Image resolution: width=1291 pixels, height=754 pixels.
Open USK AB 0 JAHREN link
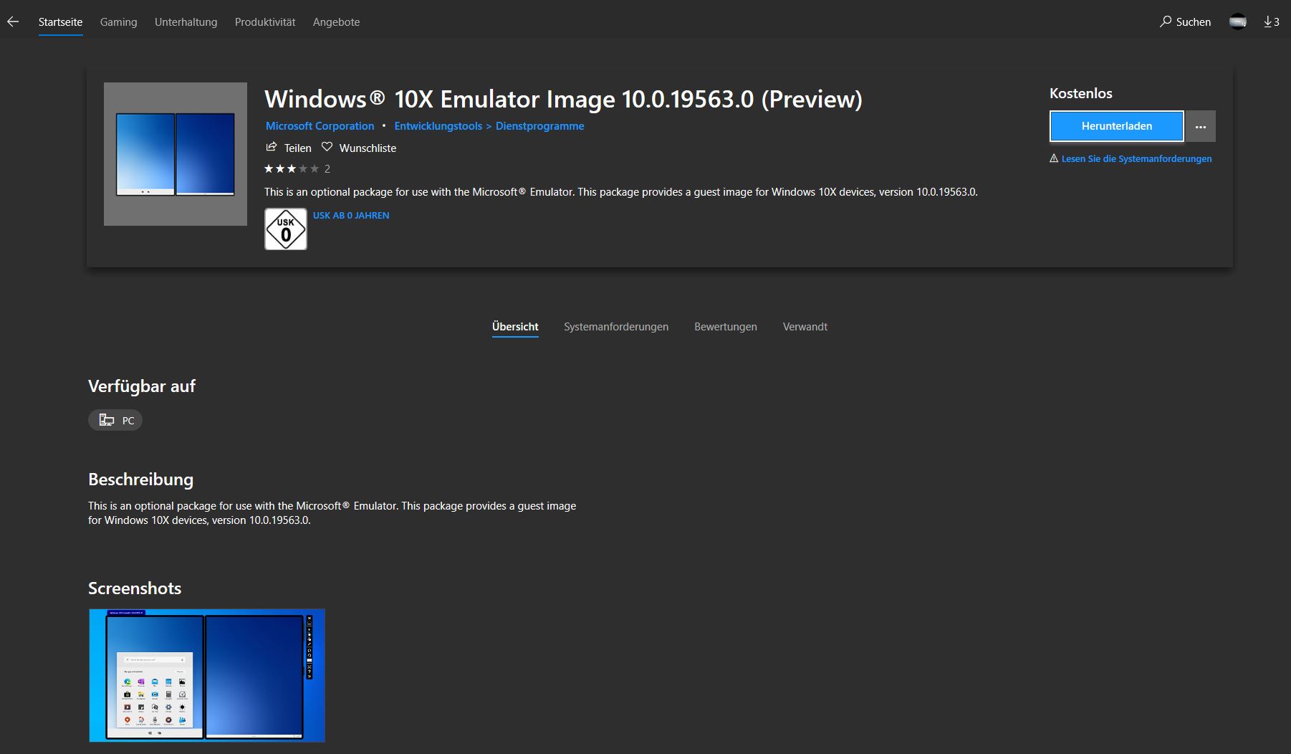351,216
